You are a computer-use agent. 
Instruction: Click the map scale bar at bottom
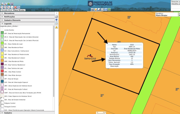pos(101,113)
